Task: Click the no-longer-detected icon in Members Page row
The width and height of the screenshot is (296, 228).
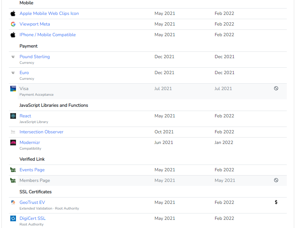Action: [276, 180]
